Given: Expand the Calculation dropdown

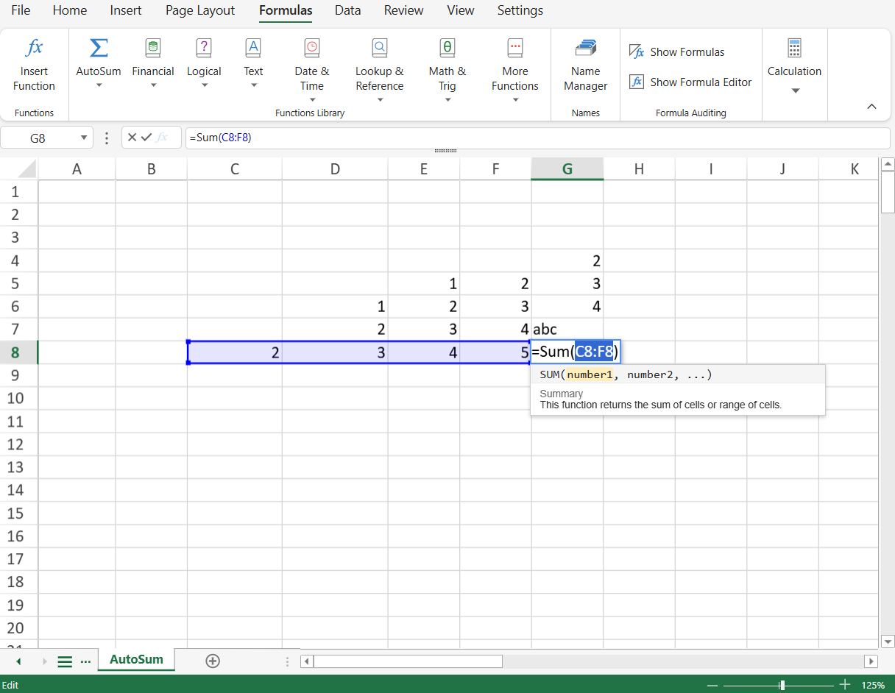Looking at the screenshot, I should pyautogui.click(x=795, y=91).
